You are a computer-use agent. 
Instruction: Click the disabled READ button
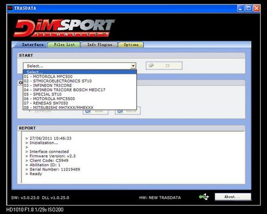[x=95, y=112]
